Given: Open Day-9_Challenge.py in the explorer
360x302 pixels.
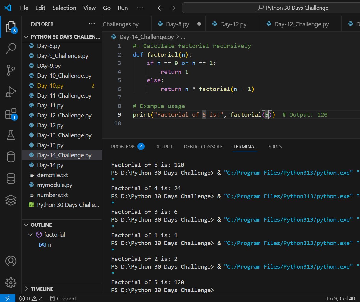Looking at the screenshot, I should (x=62, y=56).
